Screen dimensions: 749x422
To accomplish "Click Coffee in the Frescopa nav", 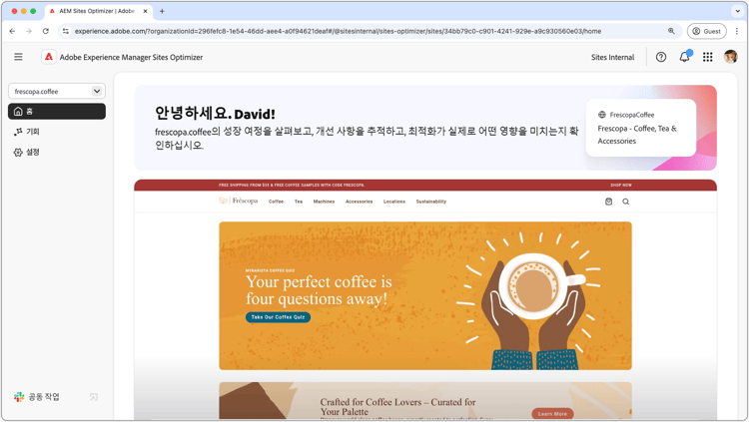I will [276, 202].
